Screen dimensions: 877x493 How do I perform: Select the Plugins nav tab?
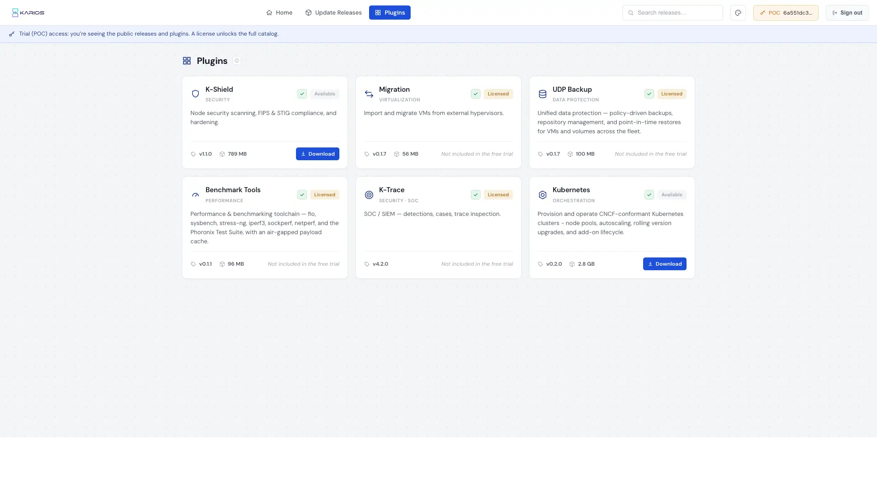(390, 13)
